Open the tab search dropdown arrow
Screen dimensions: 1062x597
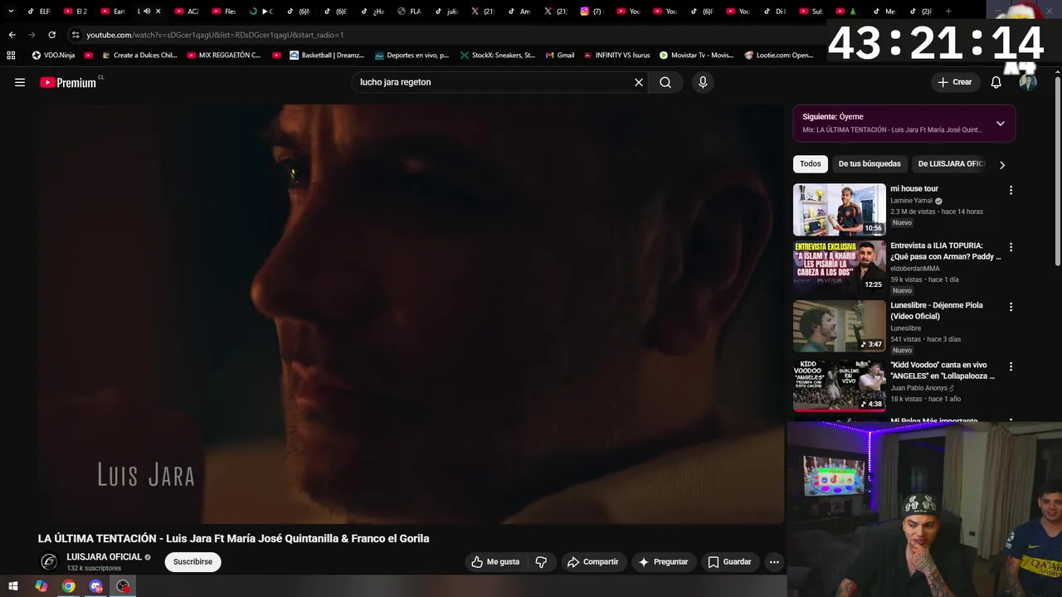click(x=11, y=12)
